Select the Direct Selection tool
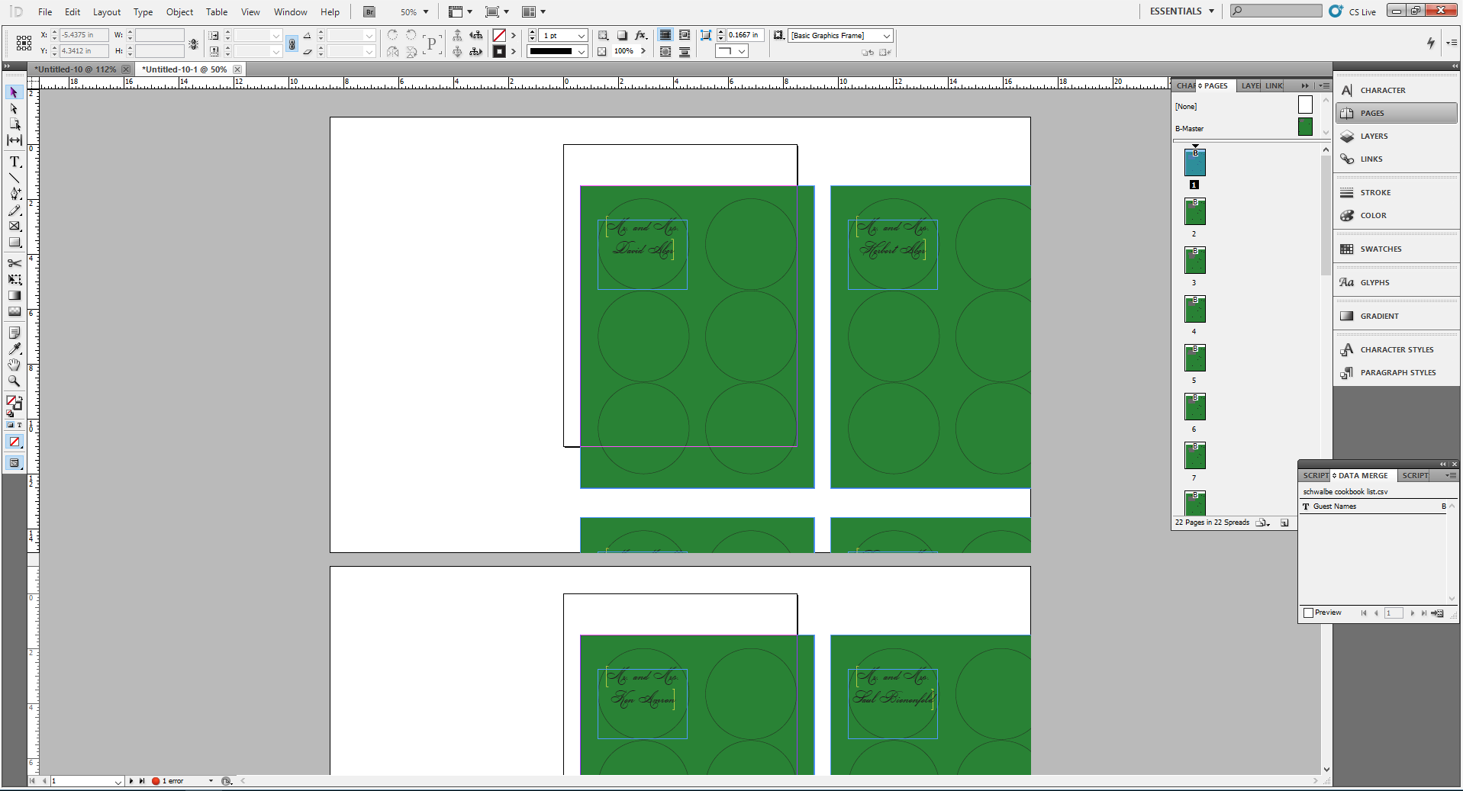 [x=14, y=108]
